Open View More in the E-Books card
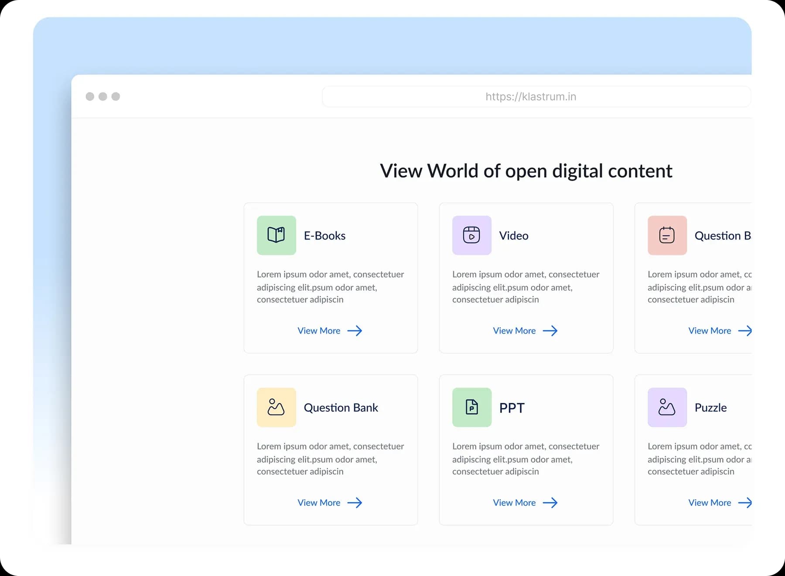Screen dimensions: 785x576 coord(330,331)
